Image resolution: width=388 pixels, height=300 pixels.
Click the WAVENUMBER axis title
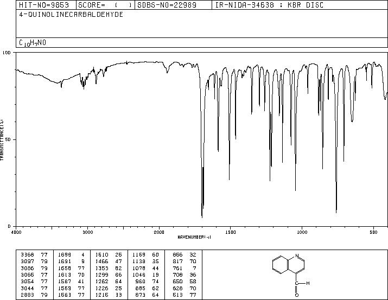[194, 237]
